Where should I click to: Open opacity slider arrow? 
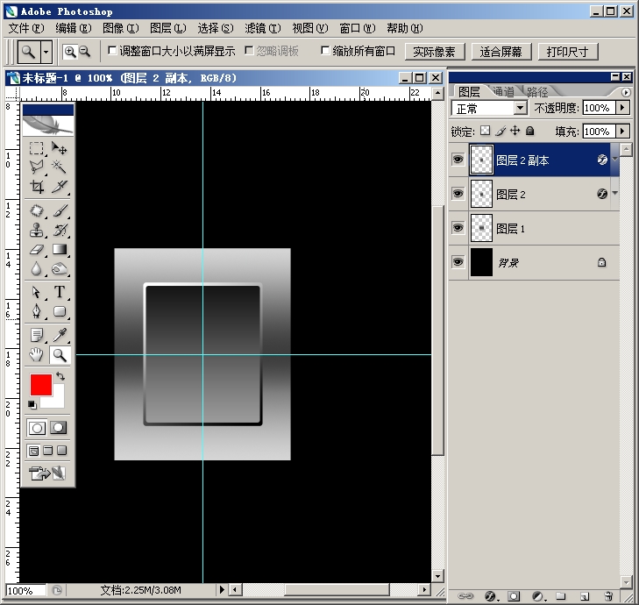[622, 108]
